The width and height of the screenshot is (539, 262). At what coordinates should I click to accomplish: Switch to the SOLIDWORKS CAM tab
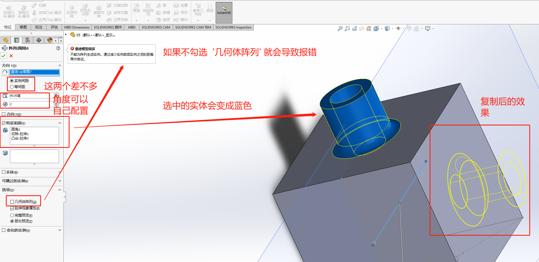coord(156,27)
